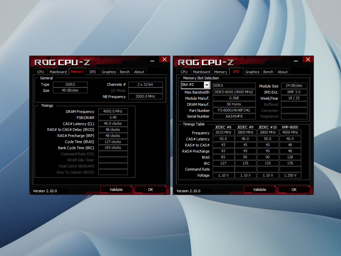
Task: Click the JEDEC #8 tRAS value 85
Action: tap(223, 157)
